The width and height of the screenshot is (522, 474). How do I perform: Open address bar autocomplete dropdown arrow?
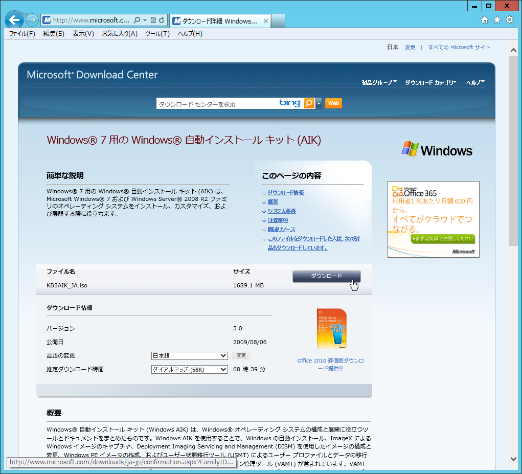click(145, 20)
